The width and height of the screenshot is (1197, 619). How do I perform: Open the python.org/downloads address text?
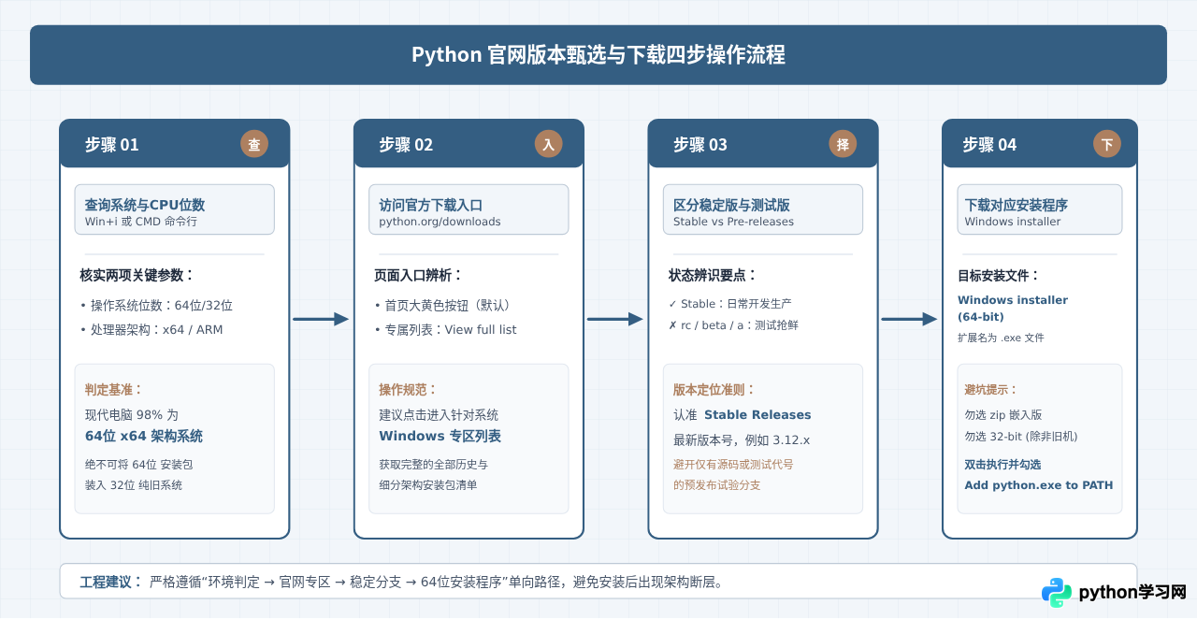click(440, 223)
